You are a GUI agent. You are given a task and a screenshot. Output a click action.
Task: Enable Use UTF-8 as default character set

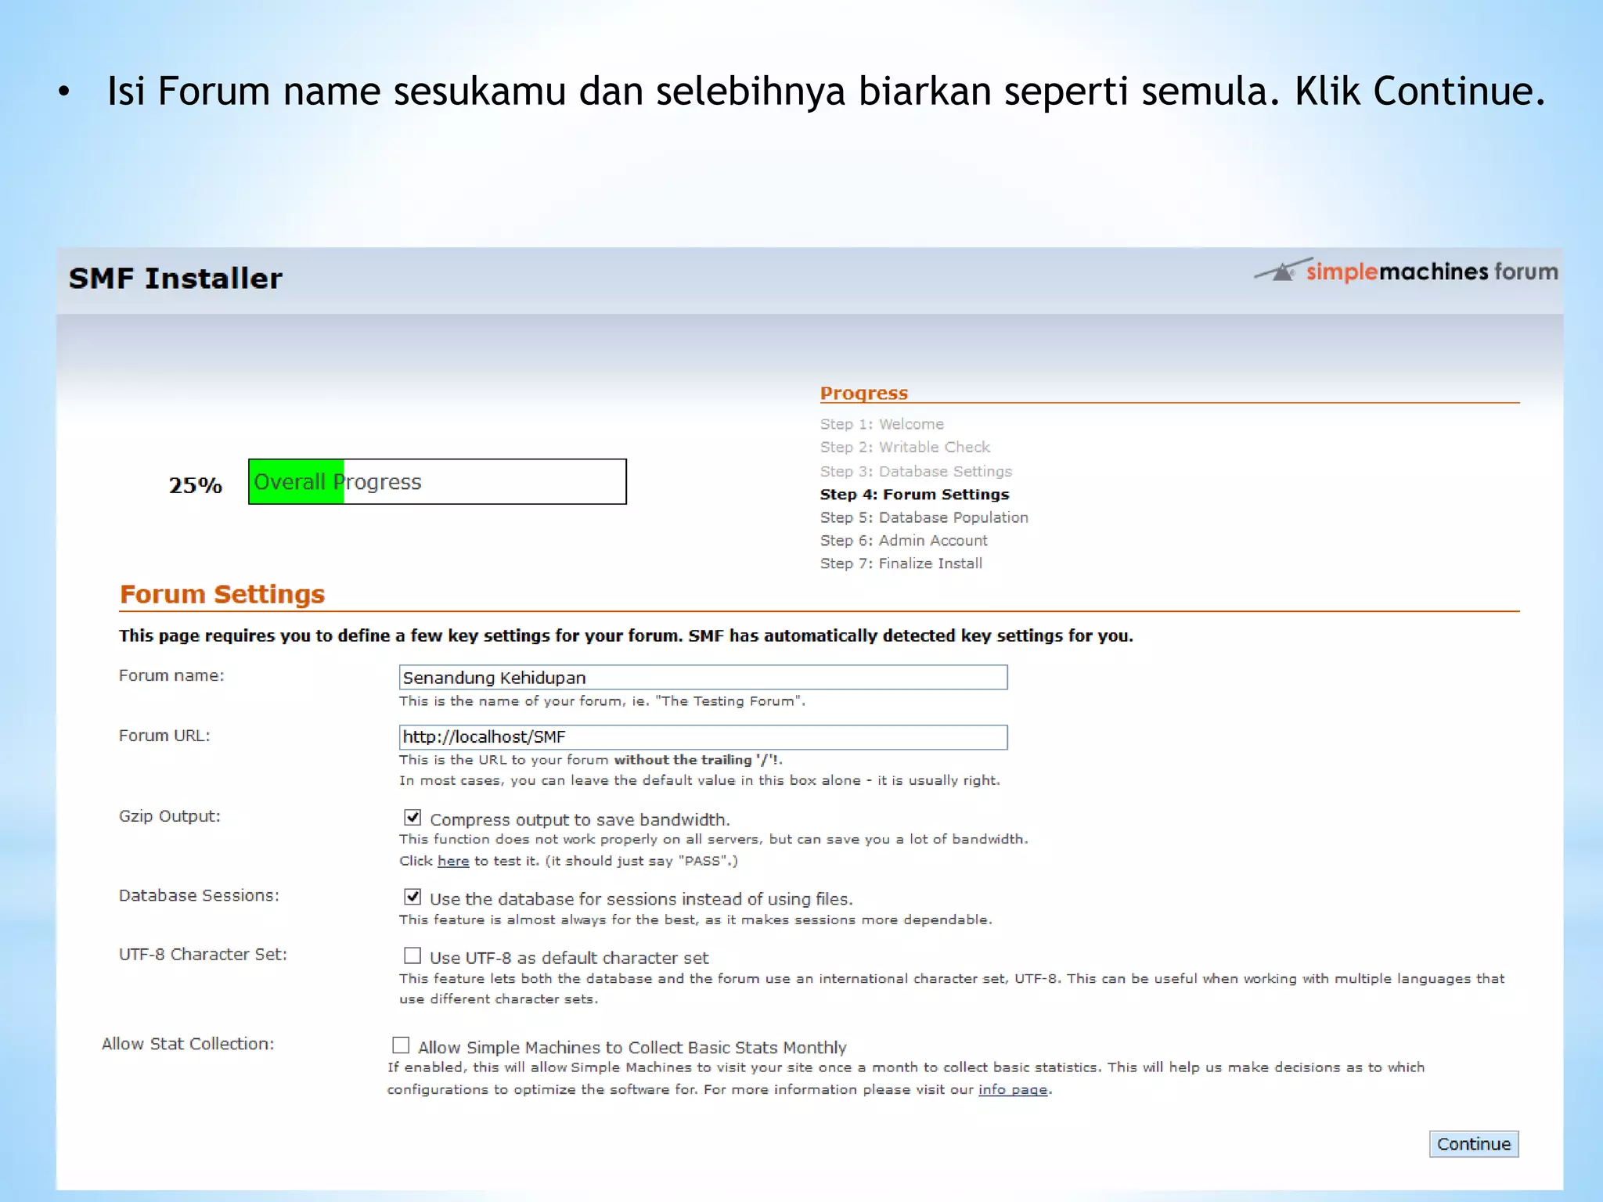pyautogui.click(x=412, y=955)
